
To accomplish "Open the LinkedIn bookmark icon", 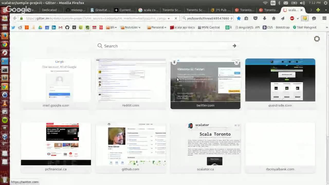I will coord(54,27).
